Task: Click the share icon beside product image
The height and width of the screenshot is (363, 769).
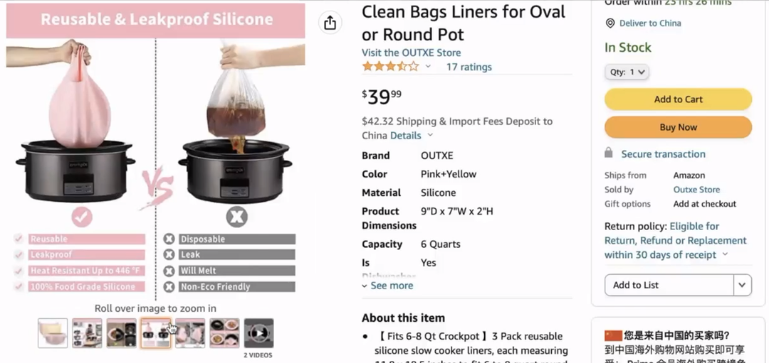Action: click(330, 23)
